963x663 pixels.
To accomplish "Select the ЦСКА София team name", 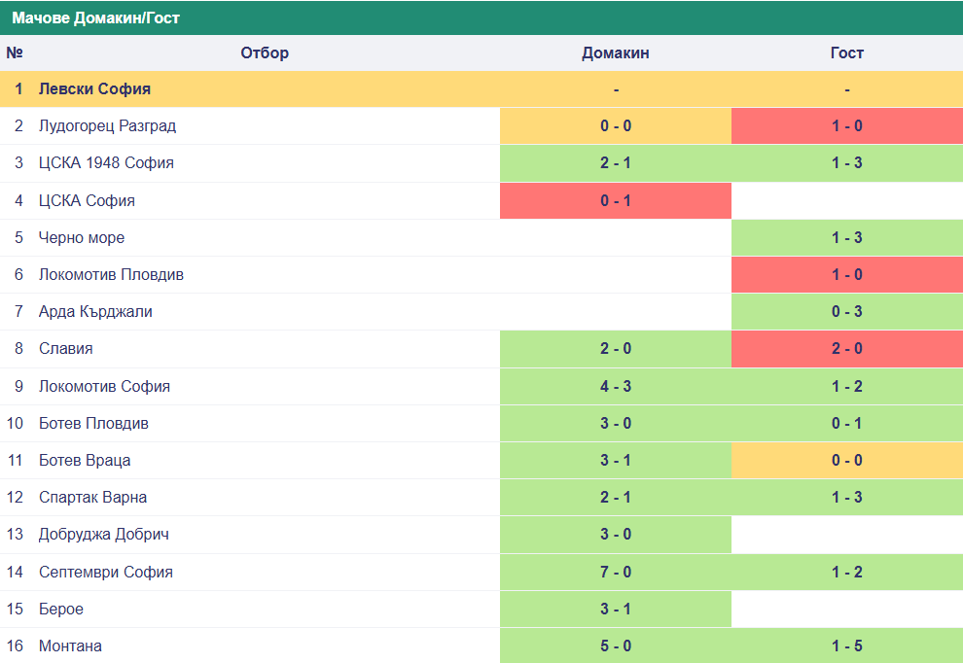I will point(87,200).
